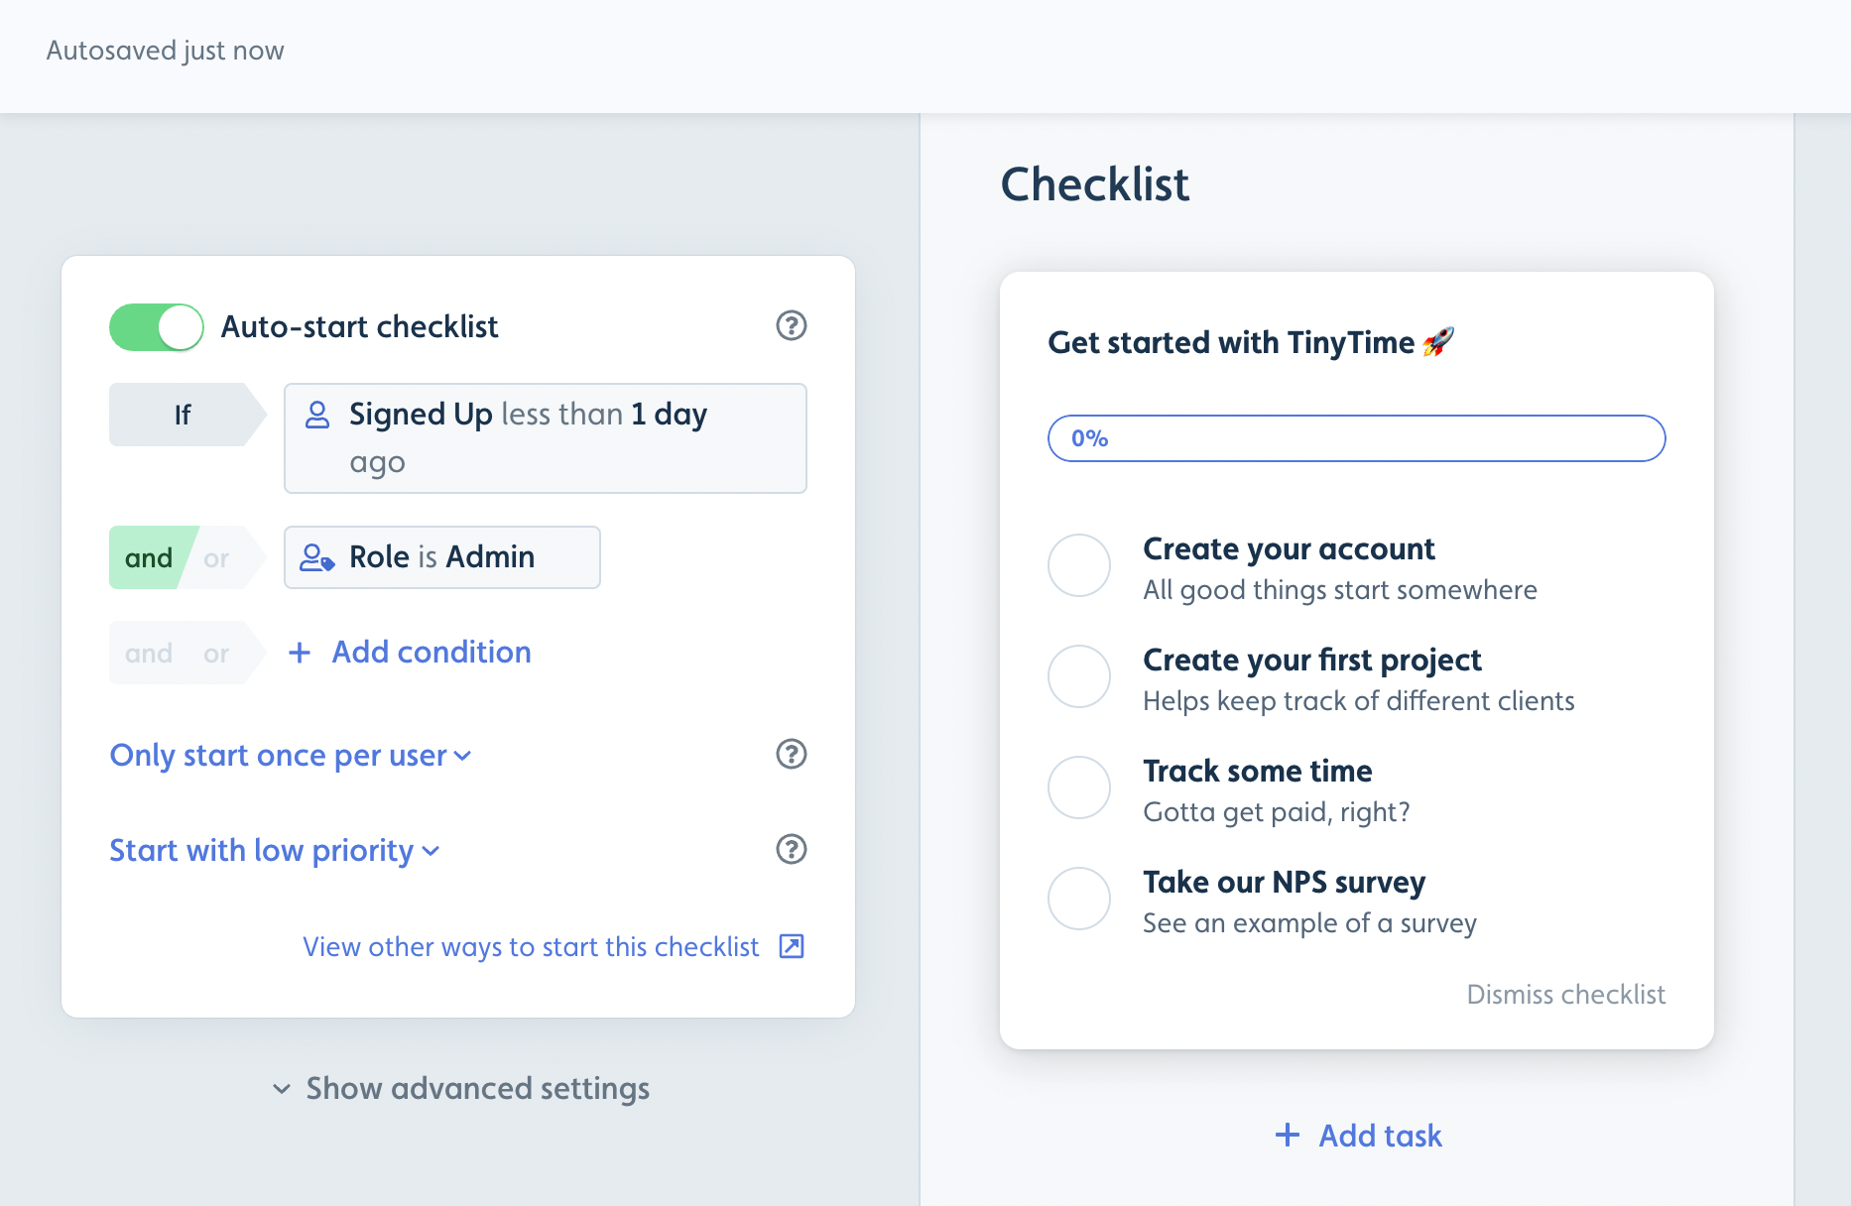
Task: Check off Track some time task circle
Action: (1079, 787)
